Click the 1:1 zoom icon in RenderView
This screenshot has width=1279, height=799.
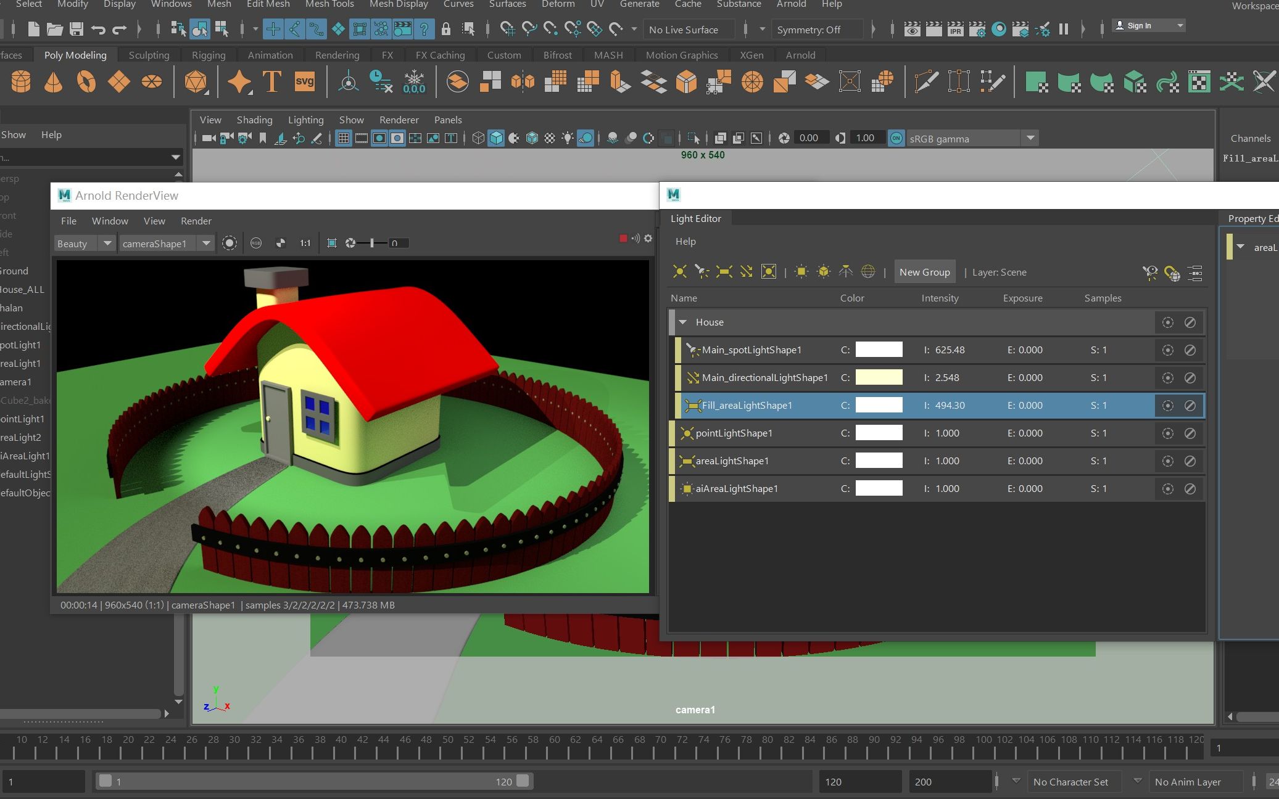pyautogui.click(x=305, y=244)
